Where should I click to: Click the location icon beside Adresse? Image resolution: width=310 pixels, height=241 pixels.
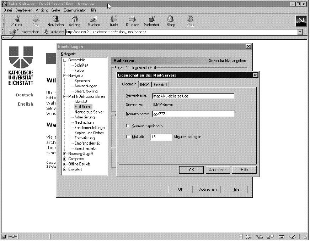(46, 32)
